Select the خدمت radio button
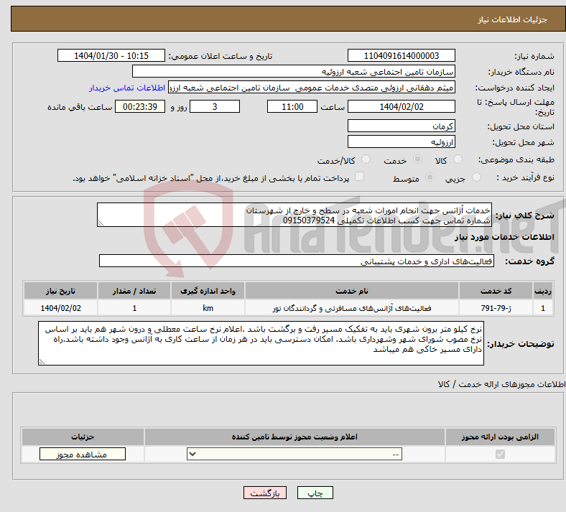The height and width of the screenshot is (512, 566). tap(417, 159)
